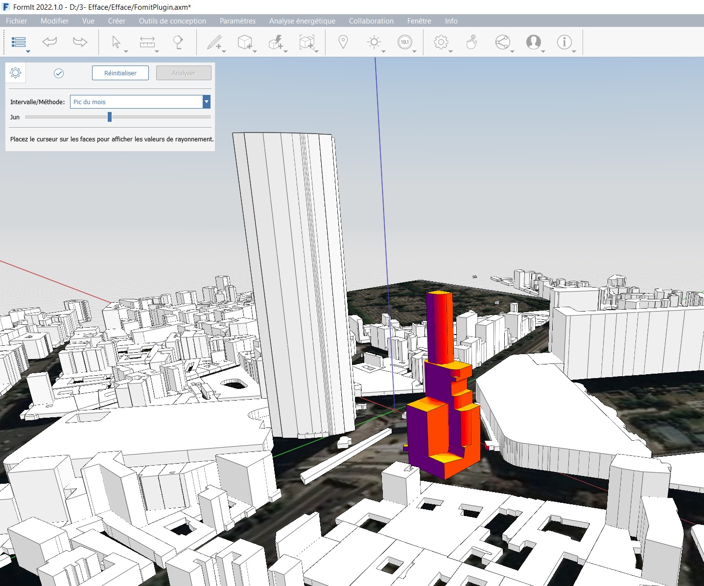Open the sun and shadows tool

(374, 43)
